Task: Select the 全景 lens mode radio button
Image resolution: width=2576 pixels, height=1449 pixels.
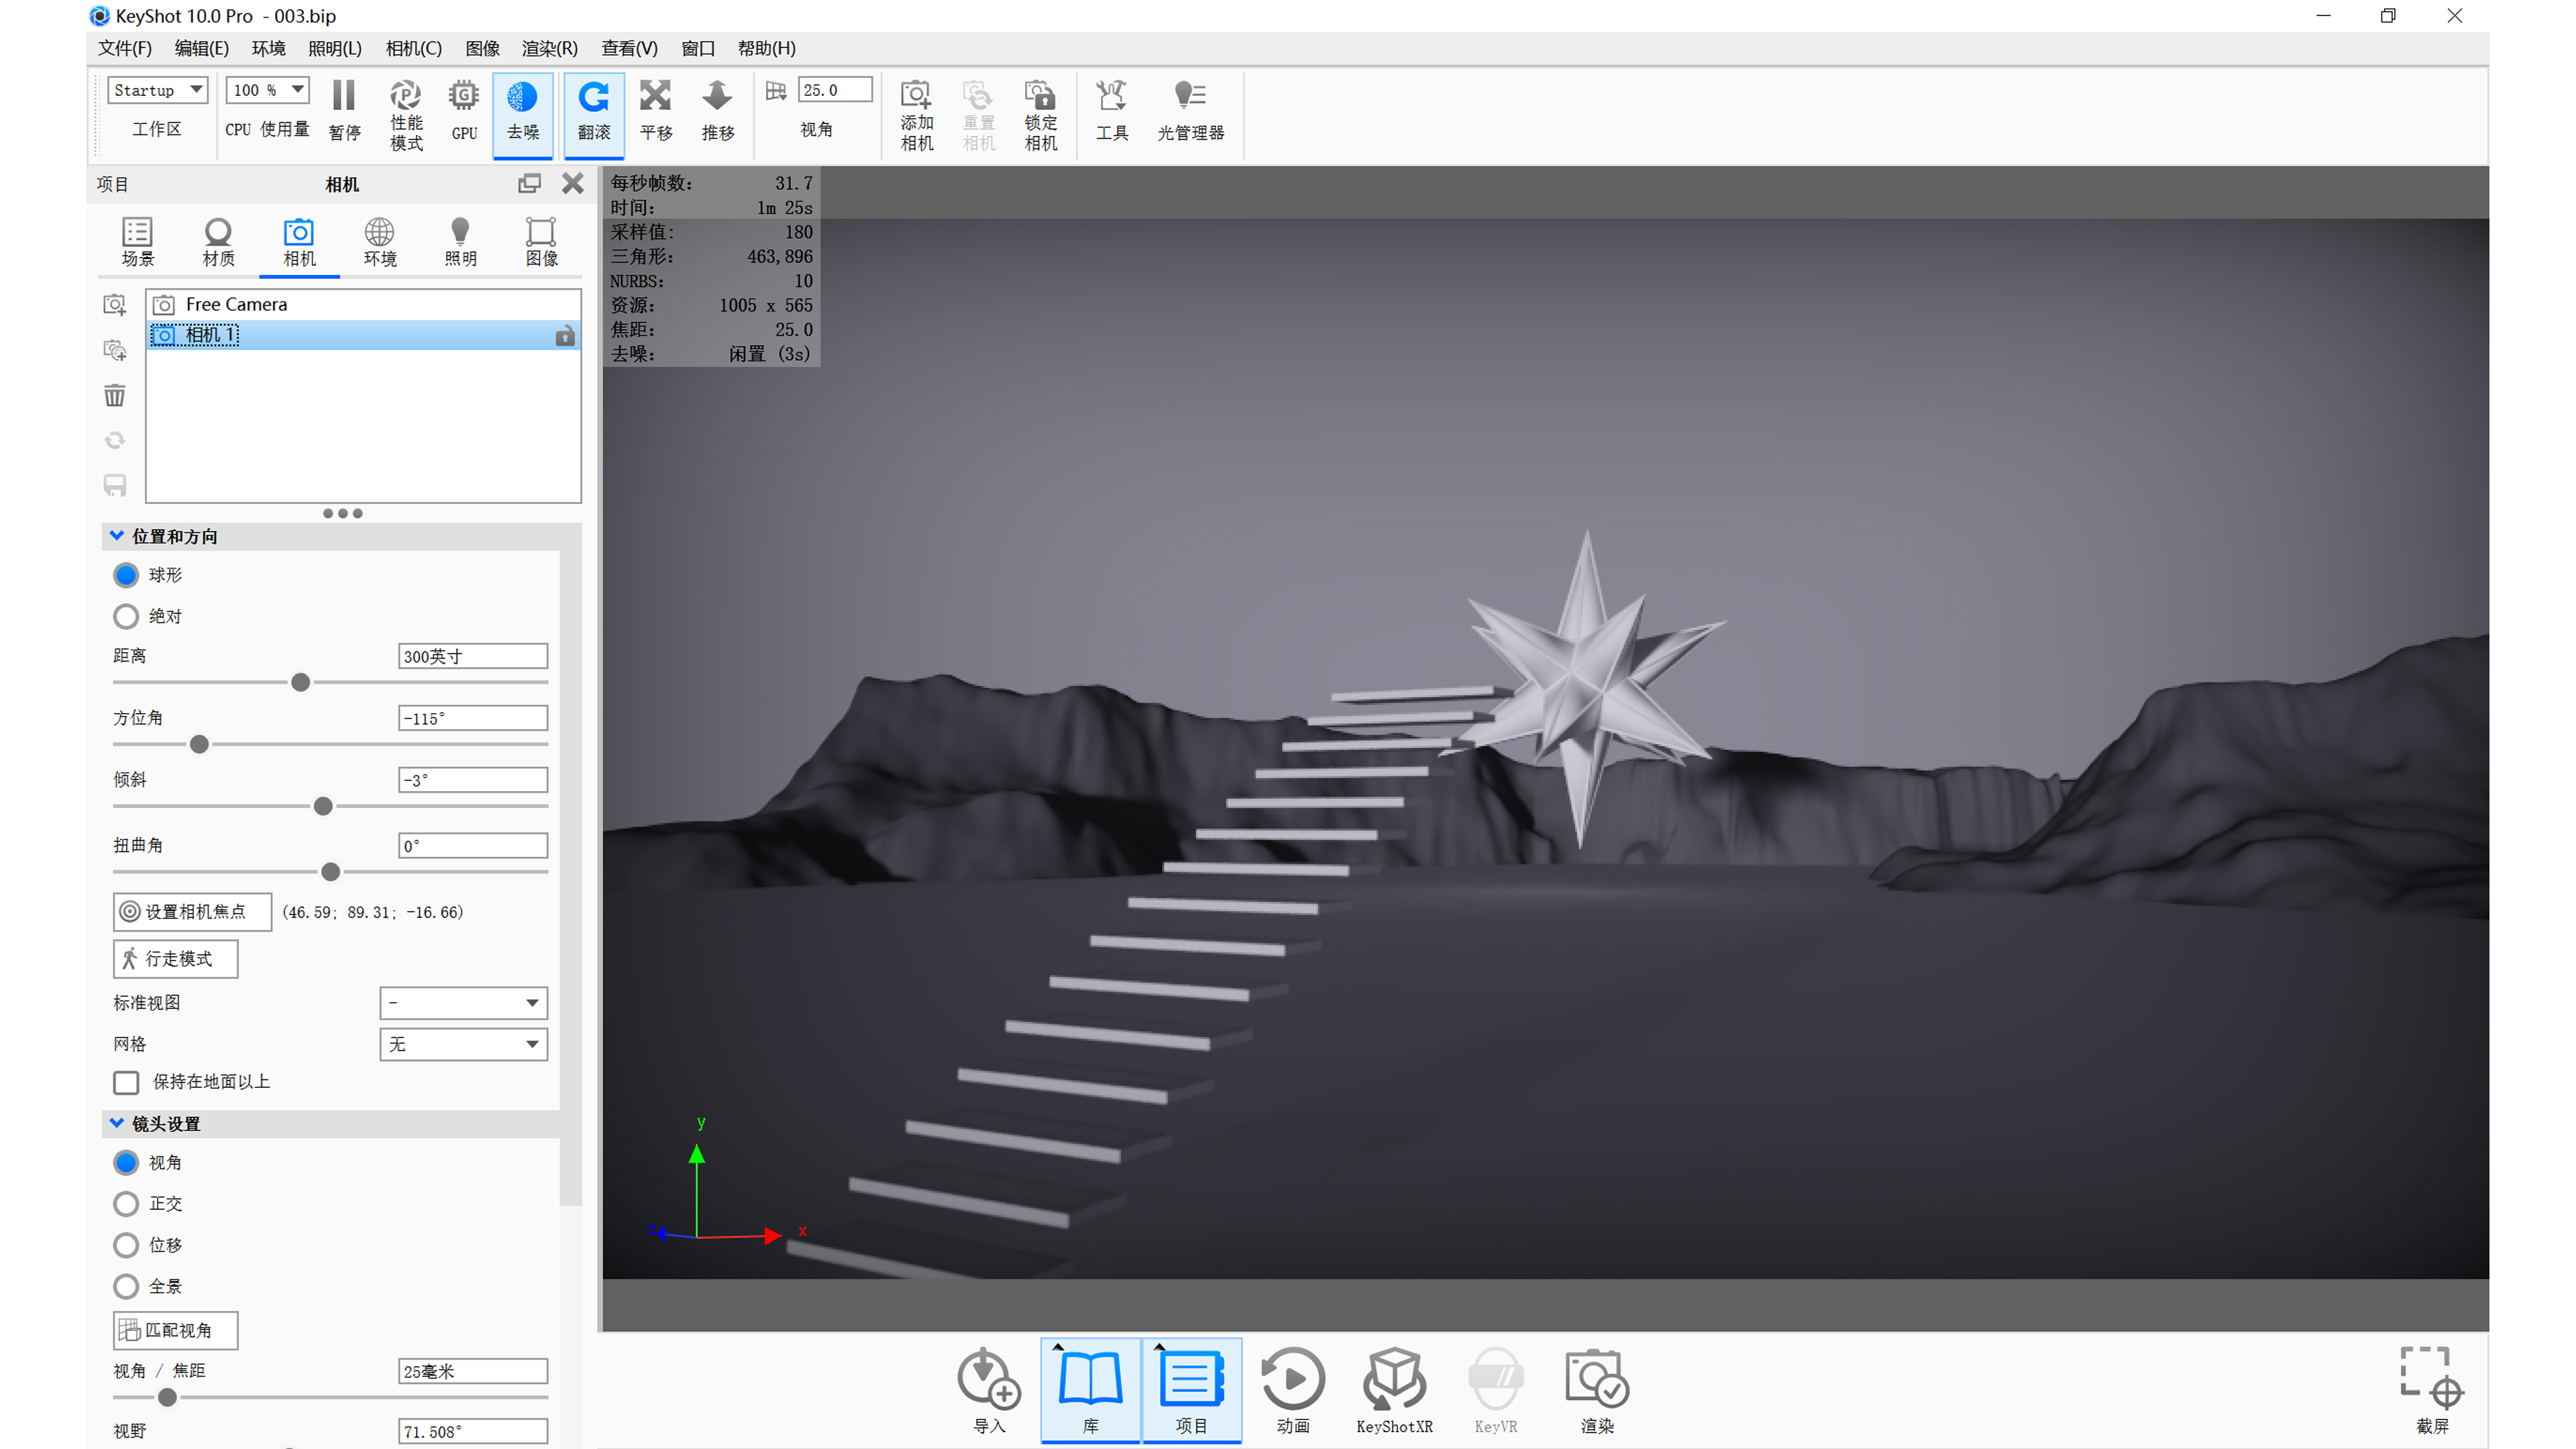Action: (126, 1286)
